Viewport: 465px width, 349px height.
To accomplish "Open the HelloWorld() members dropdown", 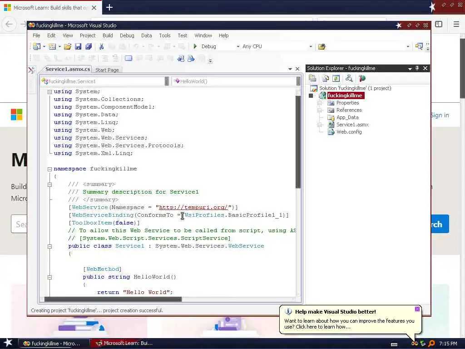I will (x=298, y=81).
